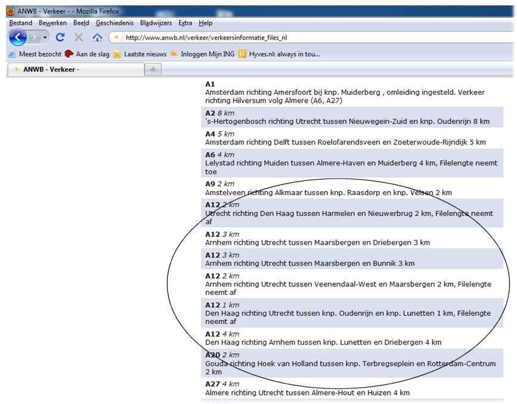This screenshot has width=517, height=404.
Task: Open the Bestand menu
Action: [x=21, y=23]
